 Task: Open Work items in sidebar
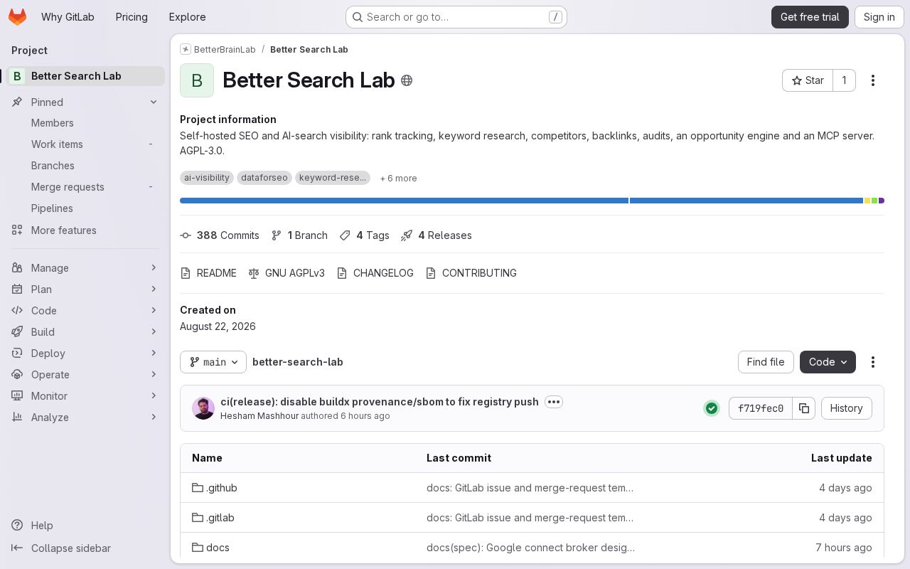click(85, 144)
